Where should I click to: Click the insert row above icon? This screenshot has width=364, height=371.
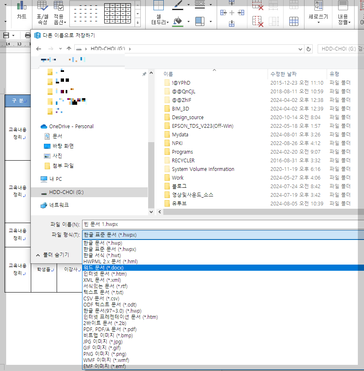pos(231,3)
